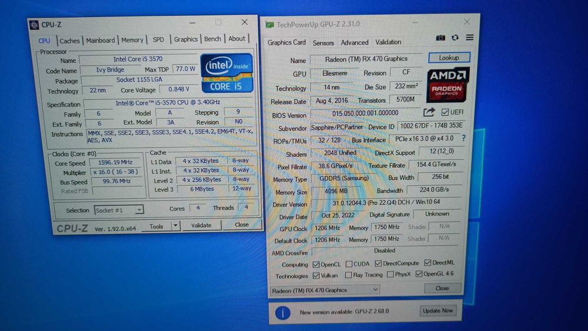The image size is (588, 331).
Task: Click the Pixel Fillrate value 38.6 GPixel/s
Action: click(x=335, y=166)
